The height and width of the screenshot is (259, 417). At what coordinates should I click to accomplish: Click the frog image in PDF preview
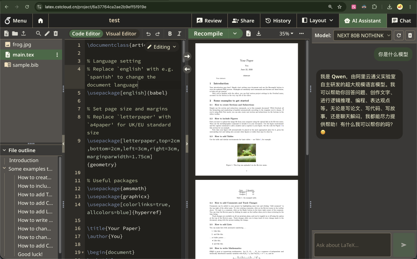click(246, 153)
